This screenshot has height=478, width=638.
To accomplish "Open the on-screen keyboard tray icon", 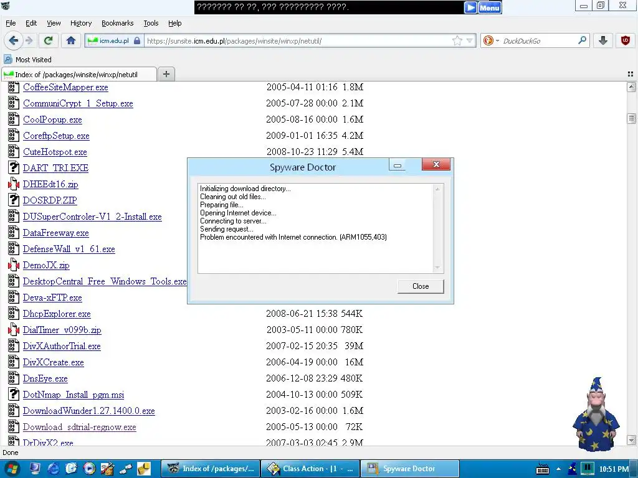I will point(543,469).
